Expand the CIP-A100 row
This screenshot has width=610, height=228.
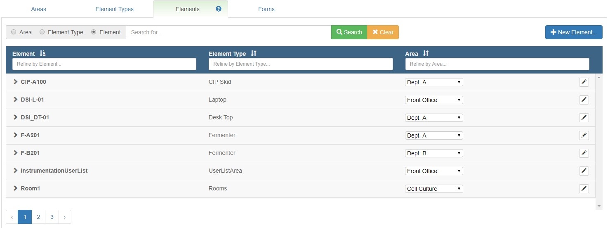tap(16, 82)
